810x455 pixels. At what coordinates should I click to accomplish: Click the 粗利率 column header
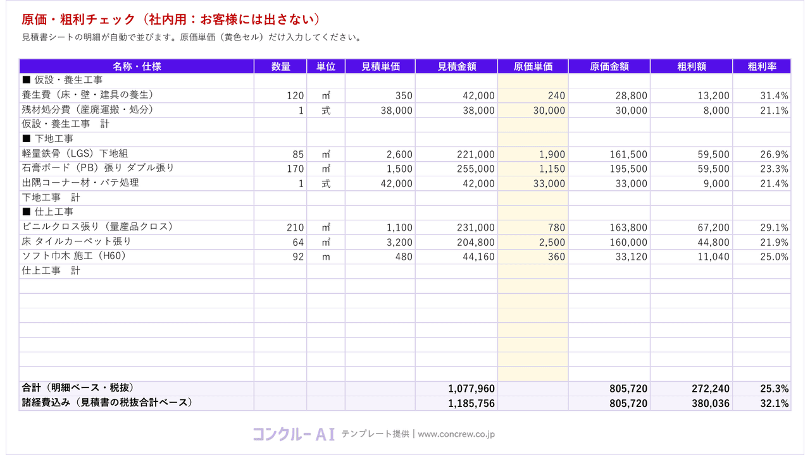point(762,66)
